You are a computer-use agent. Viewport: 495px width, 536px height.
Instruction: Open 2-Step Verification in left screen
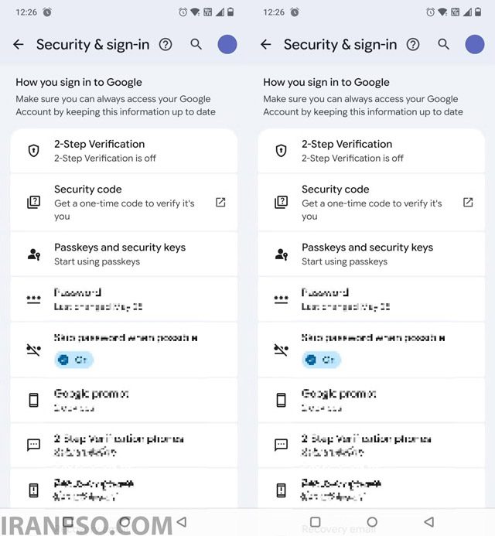(x=124, y=151)
